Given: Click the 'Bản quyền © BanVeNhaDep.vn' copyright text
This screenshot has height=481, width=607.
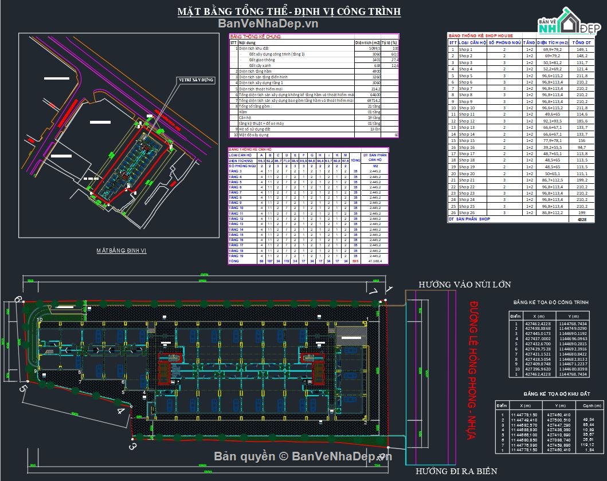Looking at the screenshot, I should pos(303,456).
